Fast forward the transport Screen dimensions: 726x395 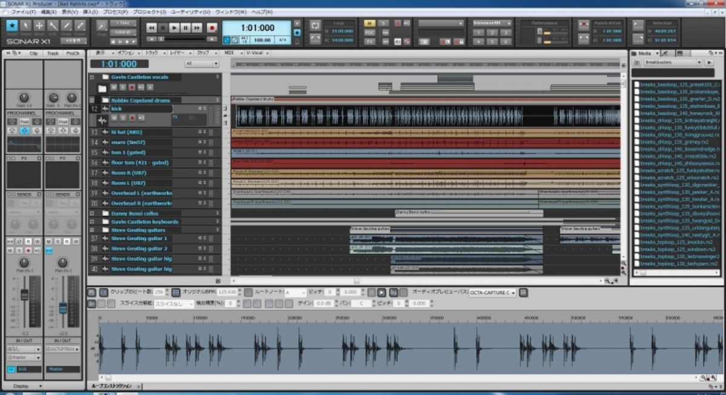[x=197, y=28]
